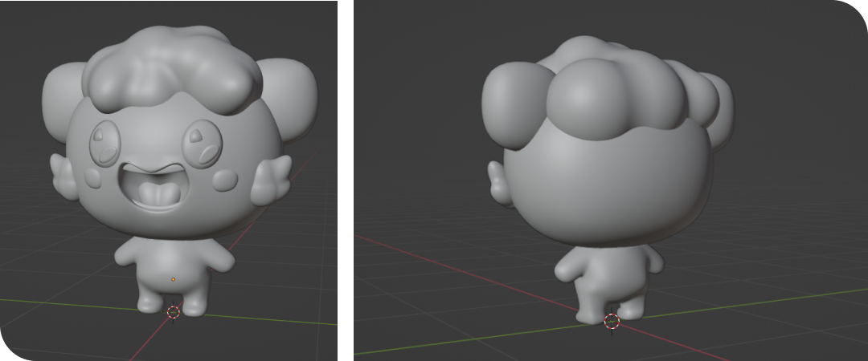Viewport: 868px width, 361px height.
Task: Click the small fin on head in back view
Action: click(502, 185)
